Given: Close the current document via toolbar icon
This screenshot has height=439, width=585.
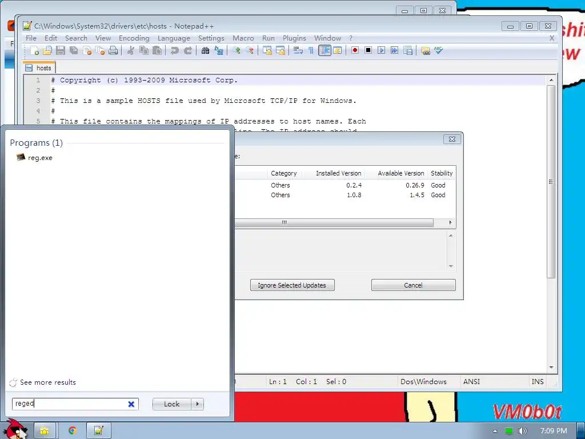Looking at the screenshot, I should (87, 50).
